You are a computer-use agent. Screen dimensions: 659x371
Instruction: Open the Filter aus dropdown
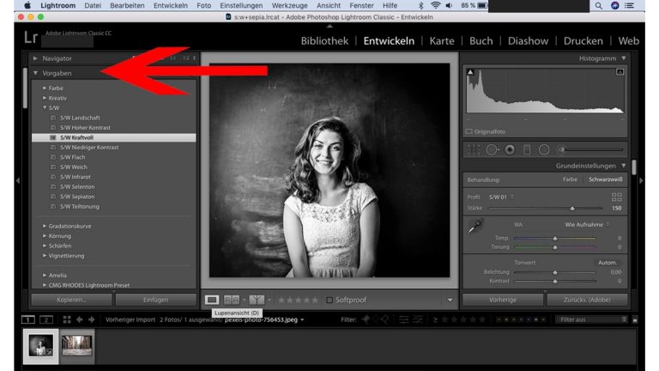click(x=592, y=319)
